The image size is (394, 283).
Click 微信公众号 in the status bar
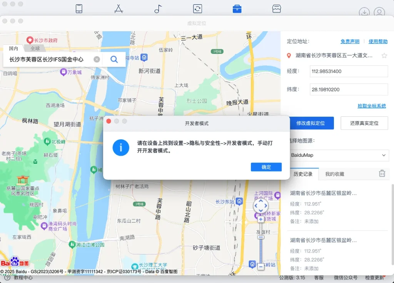pos(346,278)
